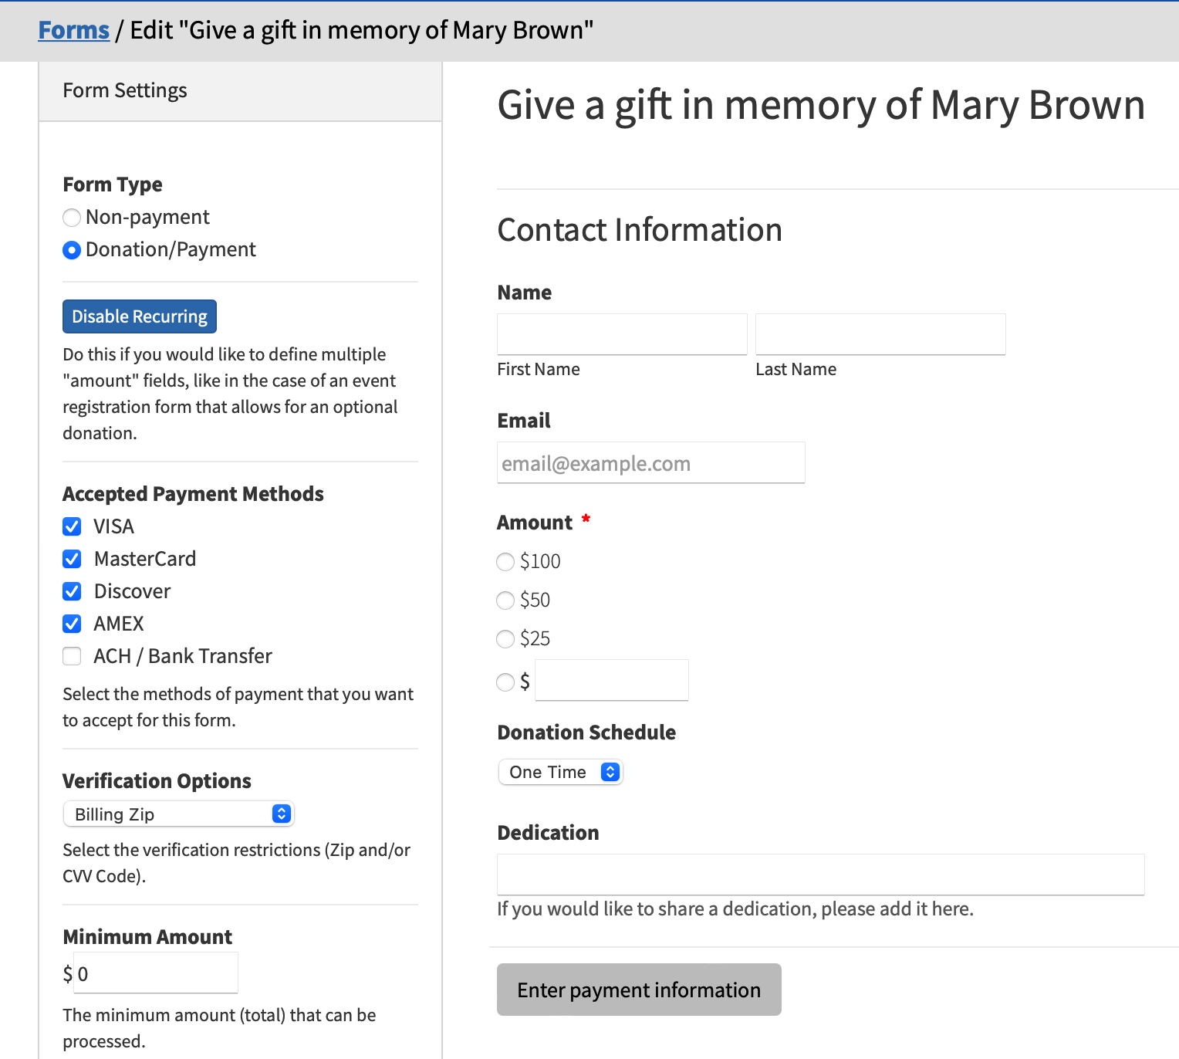Click the Accepted Payment Methods heading
This screenshot has height=1059, width=1179.
[x=193, y=494]
